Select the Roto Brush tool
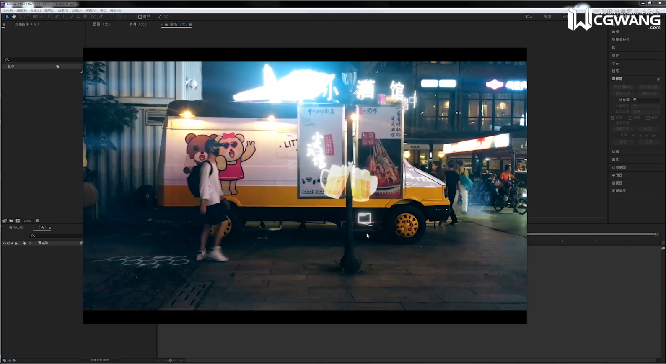The width and height of the screenshot is (666, 364). [x=93, y=17]
